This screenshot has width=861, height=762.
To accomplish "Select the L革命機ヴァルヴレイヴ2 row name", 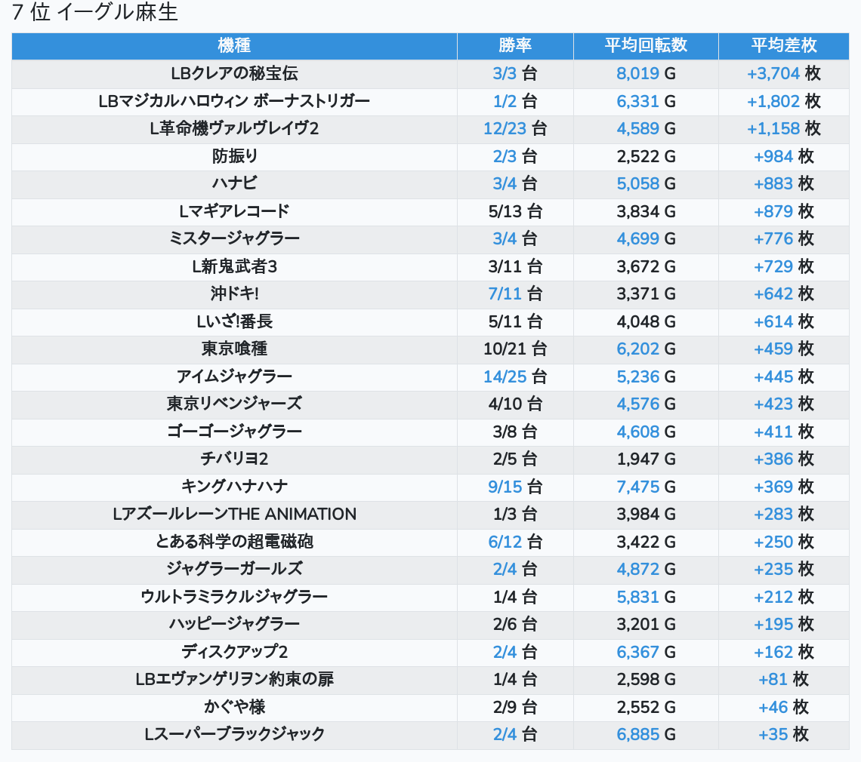I will tap(234, 128).
